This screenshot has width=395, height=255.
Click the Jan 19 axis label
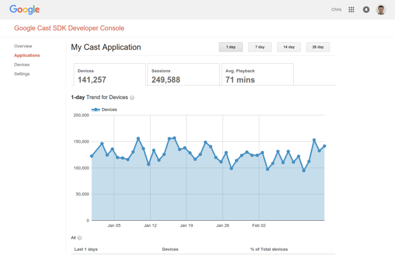click(x=186, y=225)
